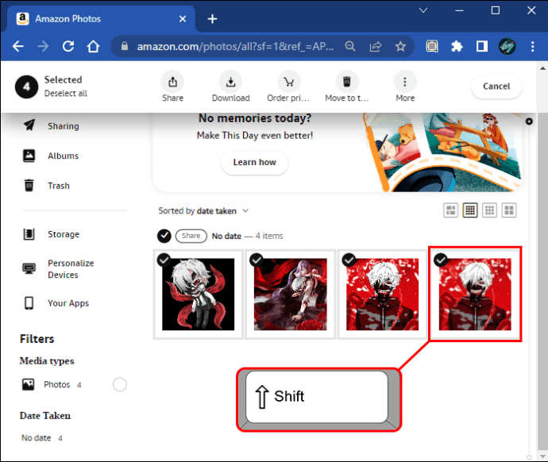548x462 pixels.
Task: Click the share page icon in address bar
Action: 376,46
